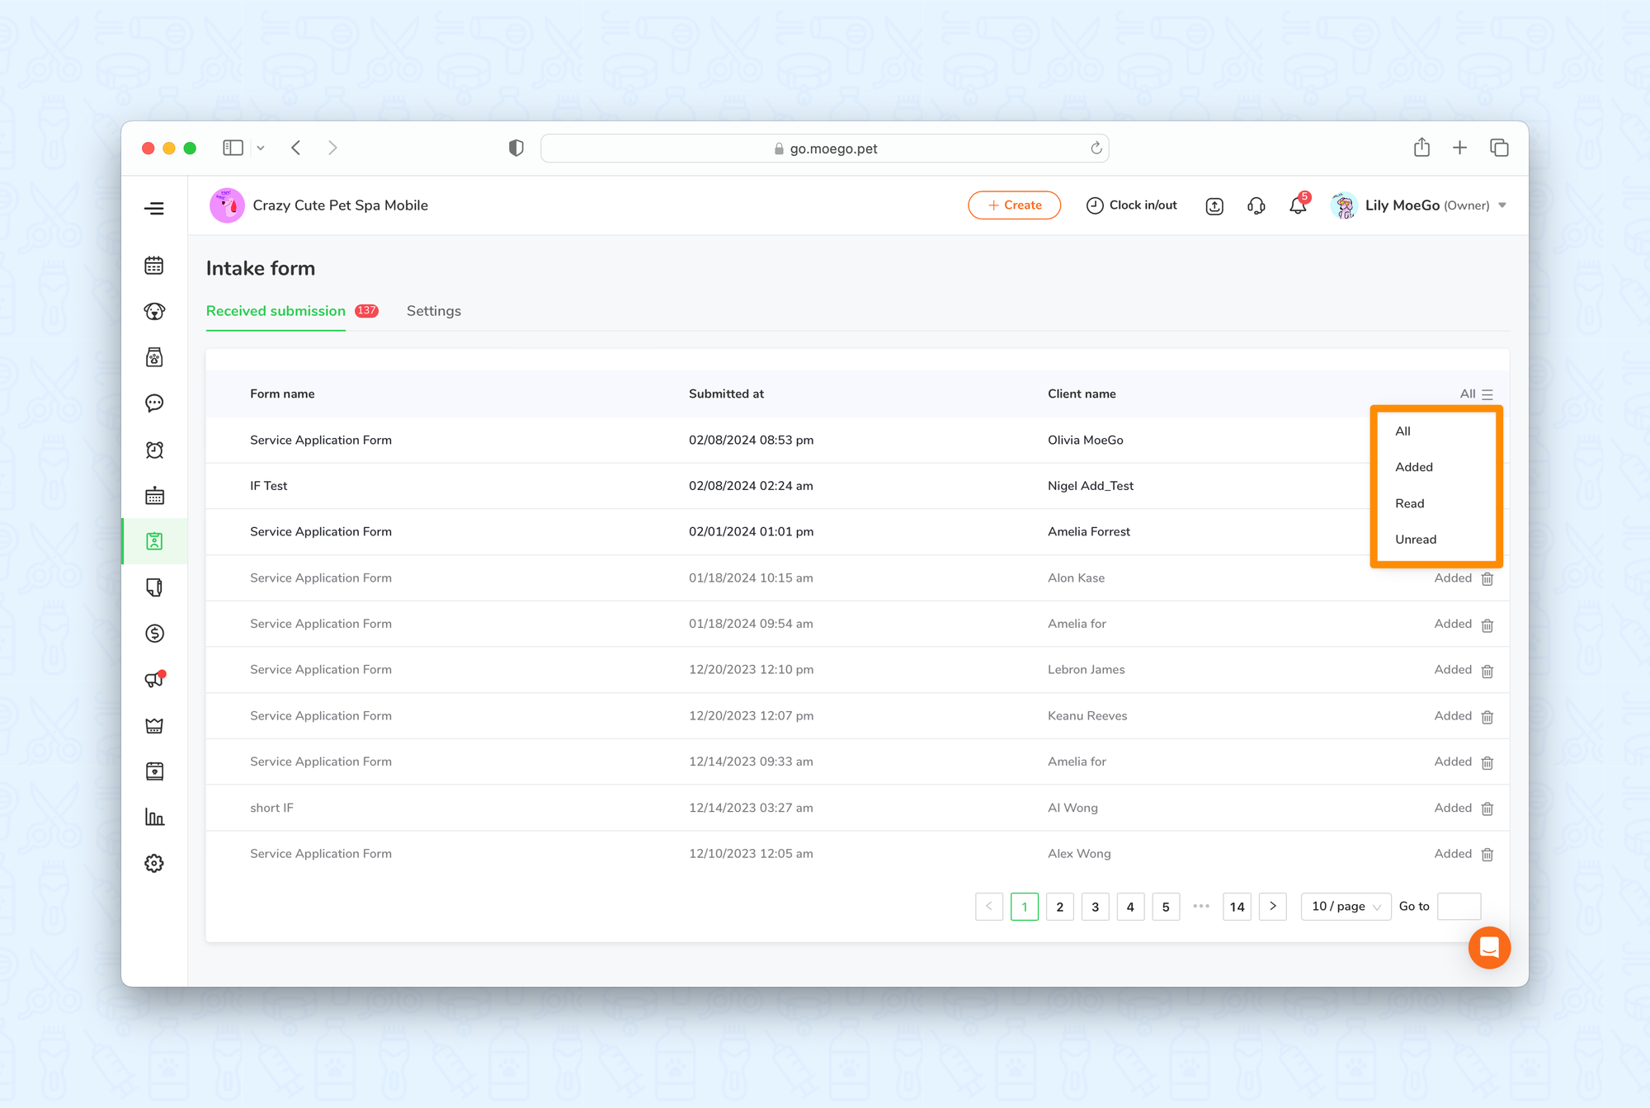Click the dollar sign payments icon

(154, 634)
